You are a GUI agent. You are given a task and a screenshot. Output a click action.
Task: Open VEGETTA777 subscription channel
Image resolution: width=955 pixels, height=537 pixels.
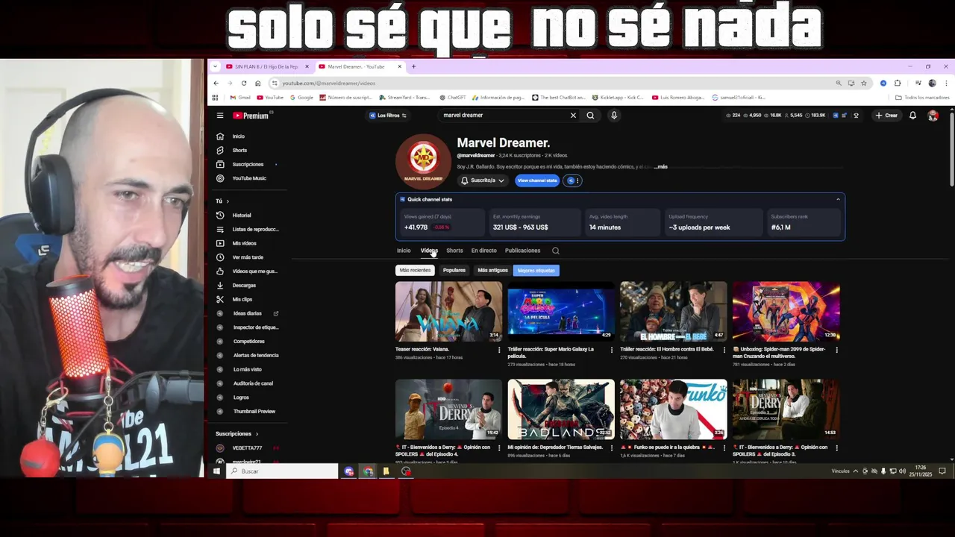click(246, 448)
